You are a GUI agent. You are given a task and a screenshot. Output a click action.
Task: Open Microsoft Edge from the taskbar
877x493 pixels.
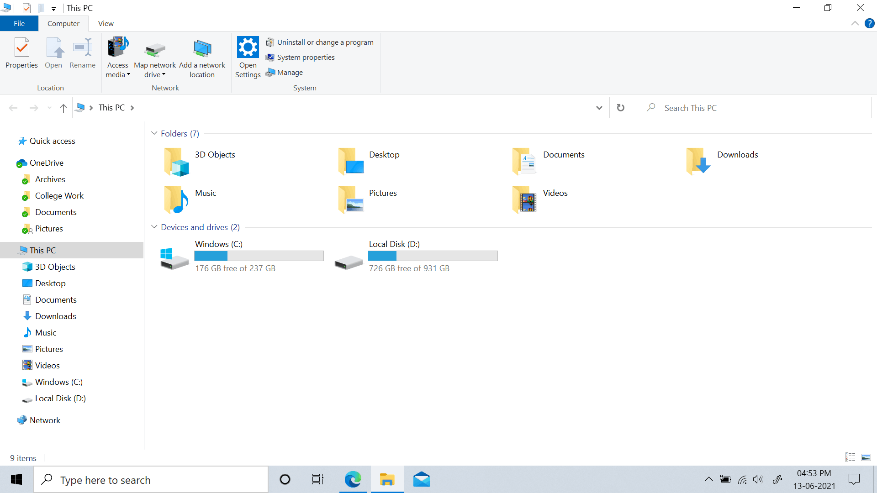pyautogui.click(x=353, y=479)
